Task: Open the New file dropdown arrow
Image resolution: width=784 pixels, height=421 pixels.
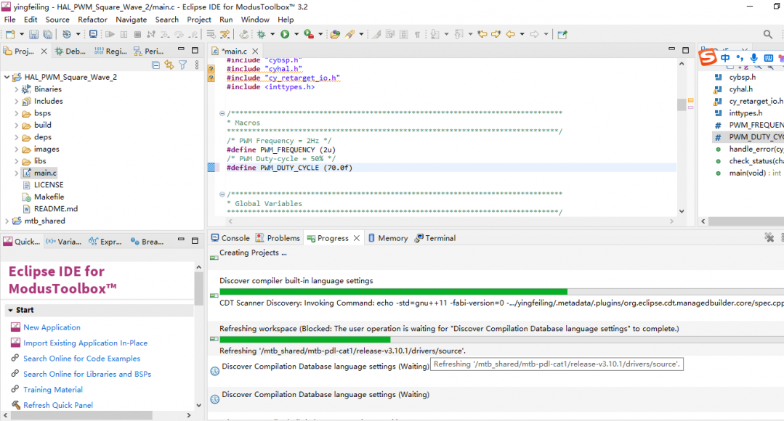Action: [22, 34]
